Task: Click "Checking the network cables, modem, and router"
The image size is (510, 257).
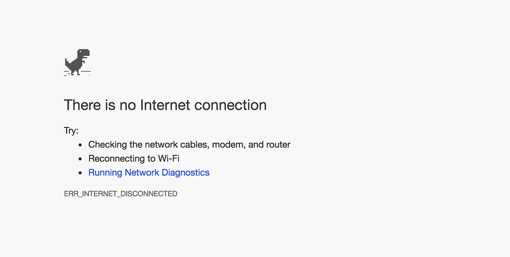Action: click(189, 145)
